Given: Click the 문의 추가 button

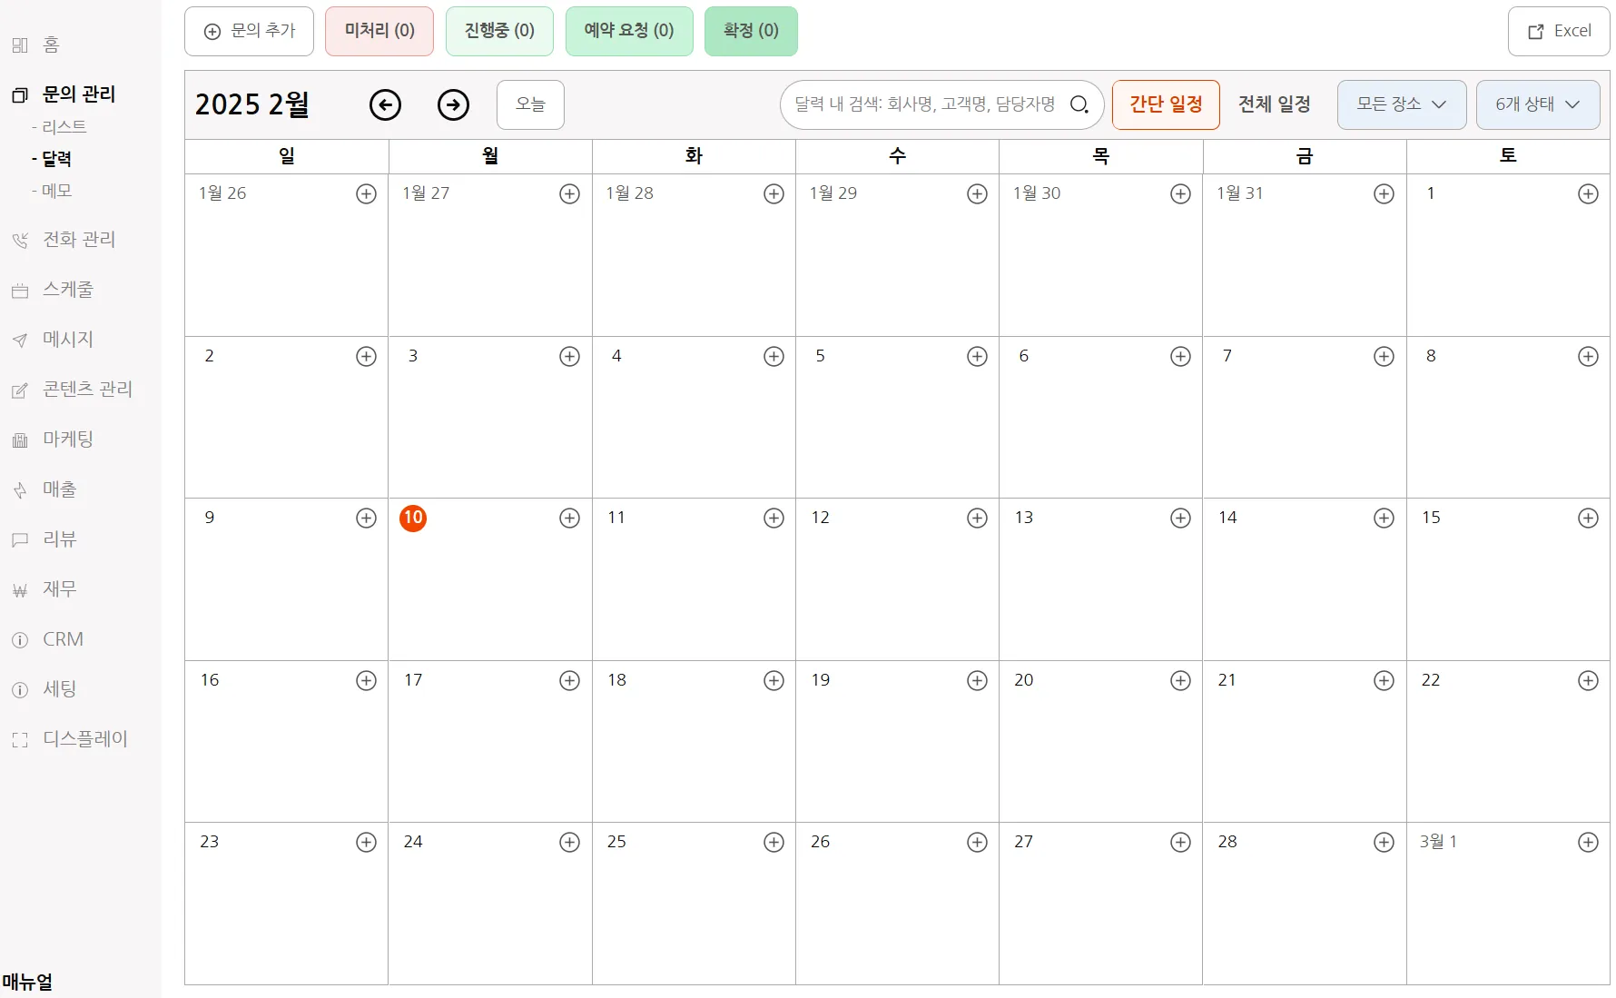Looking at the screenshot, I should coord(249,31).
